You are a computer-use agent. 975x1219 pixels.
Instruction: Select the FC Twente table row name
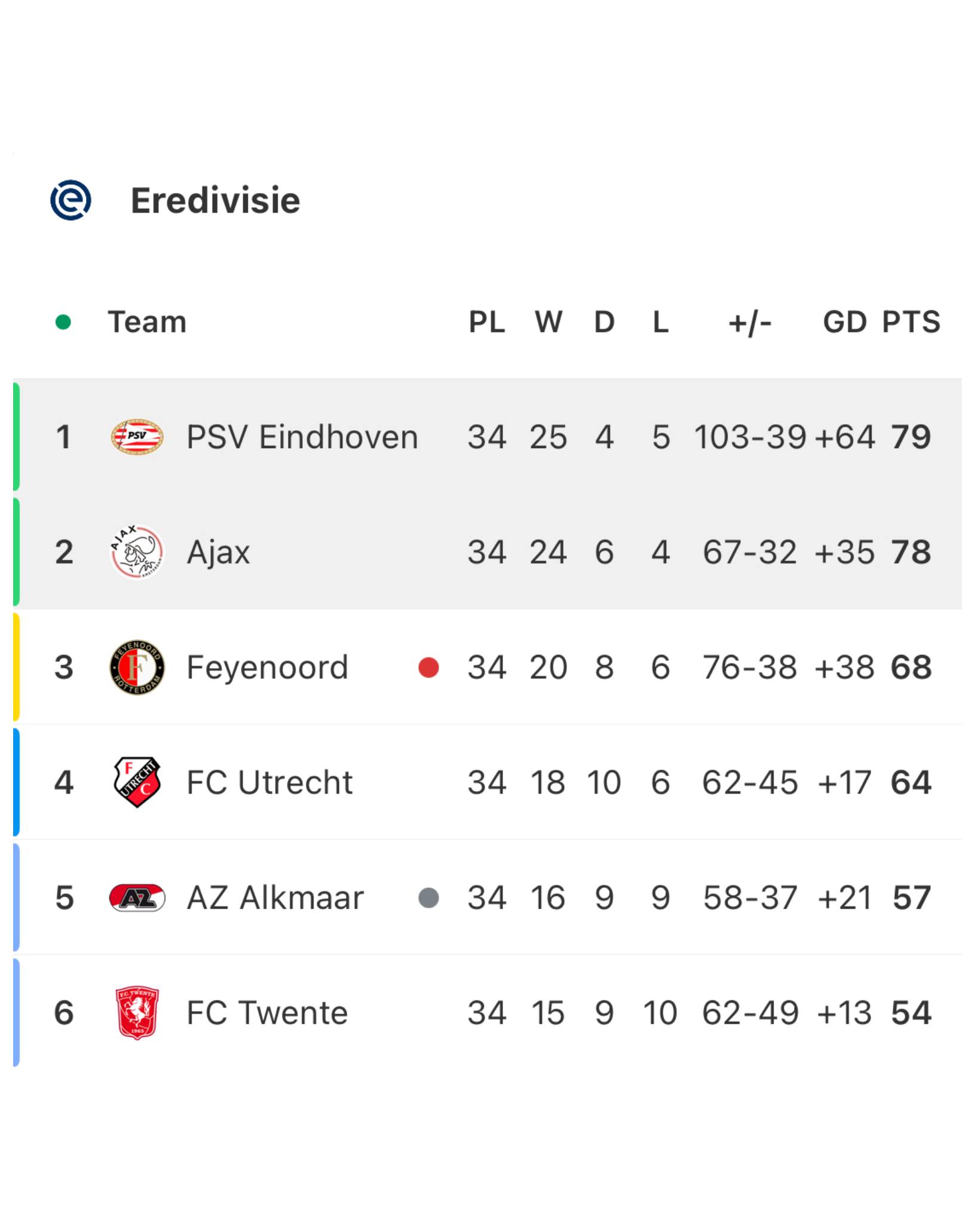coord(267,1013)
